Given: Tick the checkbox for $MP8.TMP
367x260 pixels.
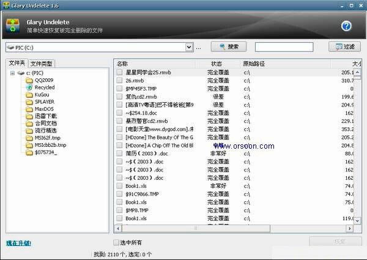Looking at the screenshot, I should click(120, 210).
